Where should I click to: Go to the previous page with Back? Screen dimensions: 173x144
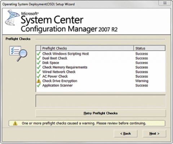pos(125,134)
